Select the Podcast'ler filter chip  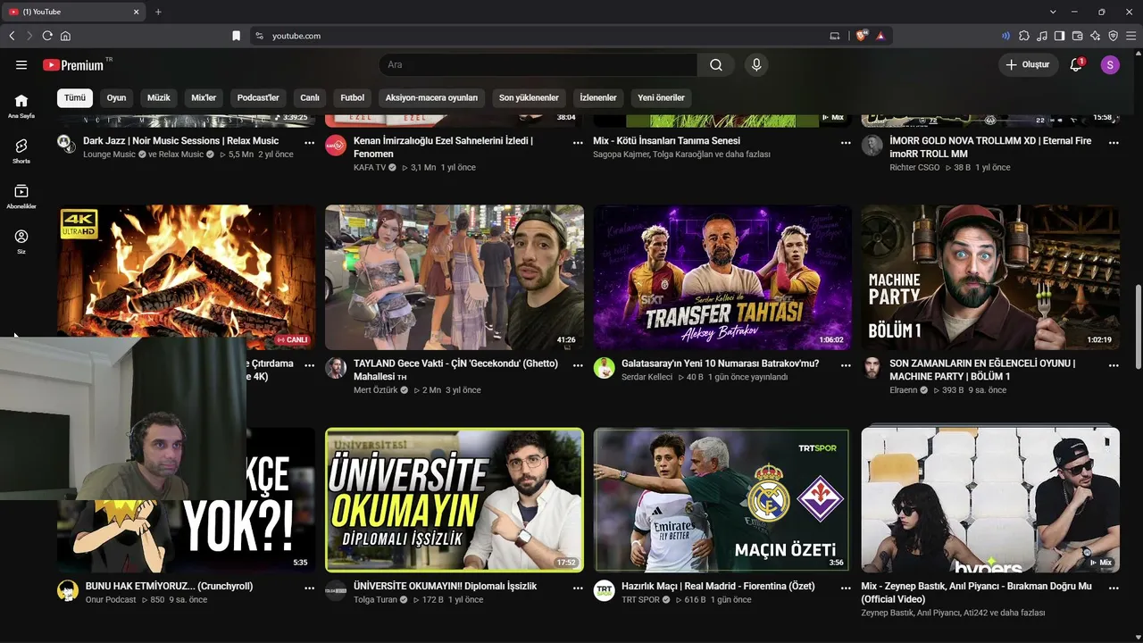(x=258, y=97)
